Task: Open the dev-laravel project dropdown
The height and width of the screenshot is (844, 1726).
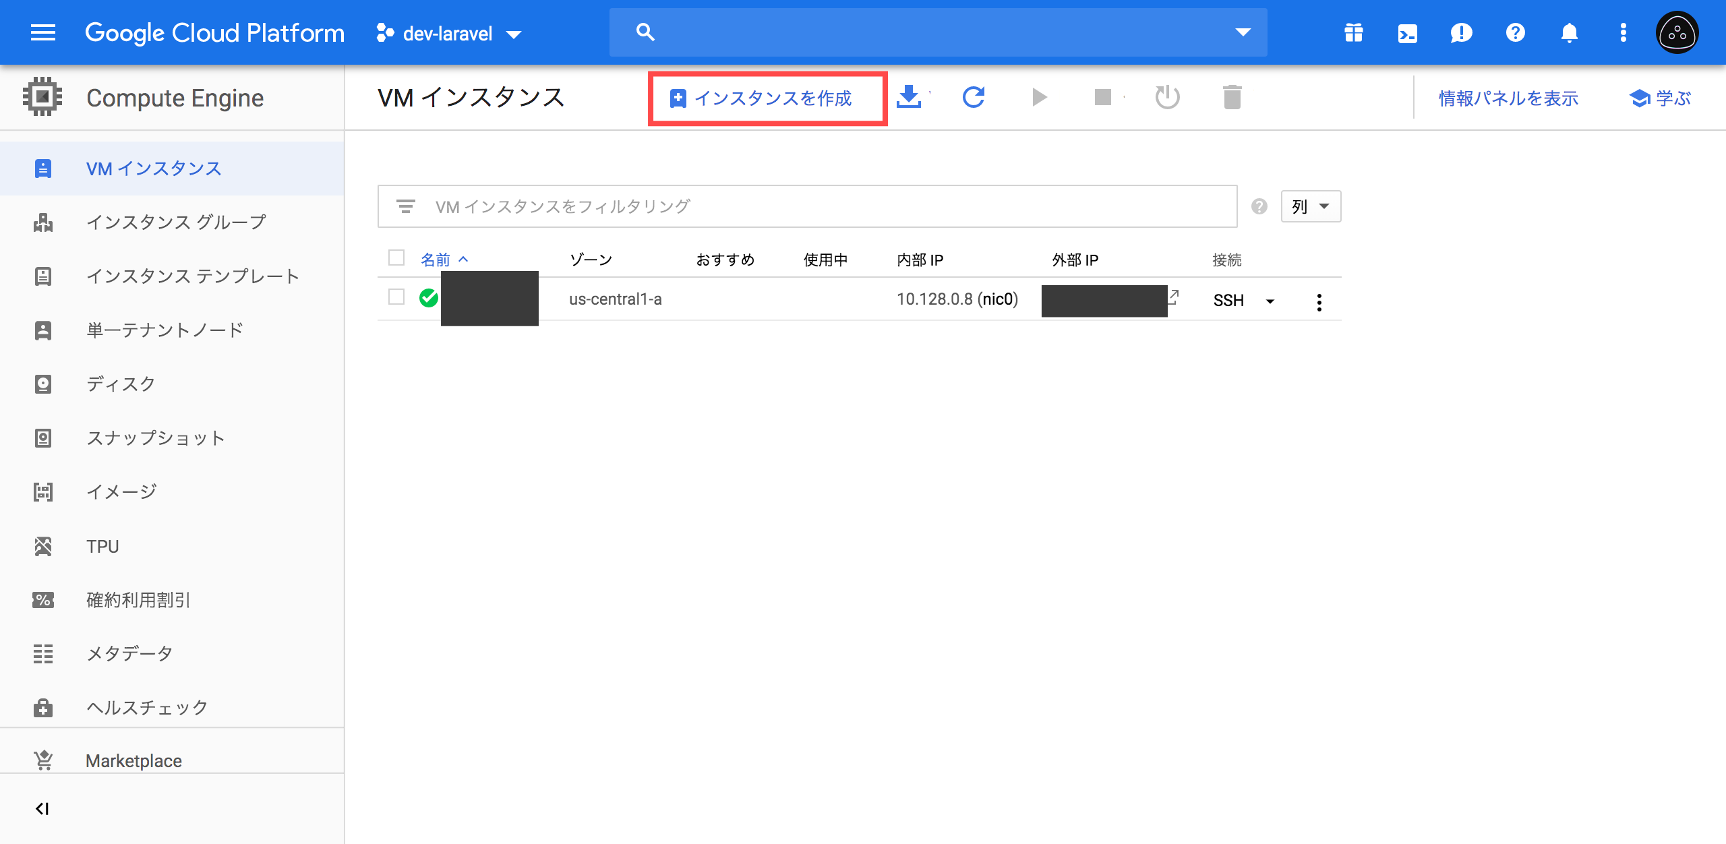Action: 448,34
